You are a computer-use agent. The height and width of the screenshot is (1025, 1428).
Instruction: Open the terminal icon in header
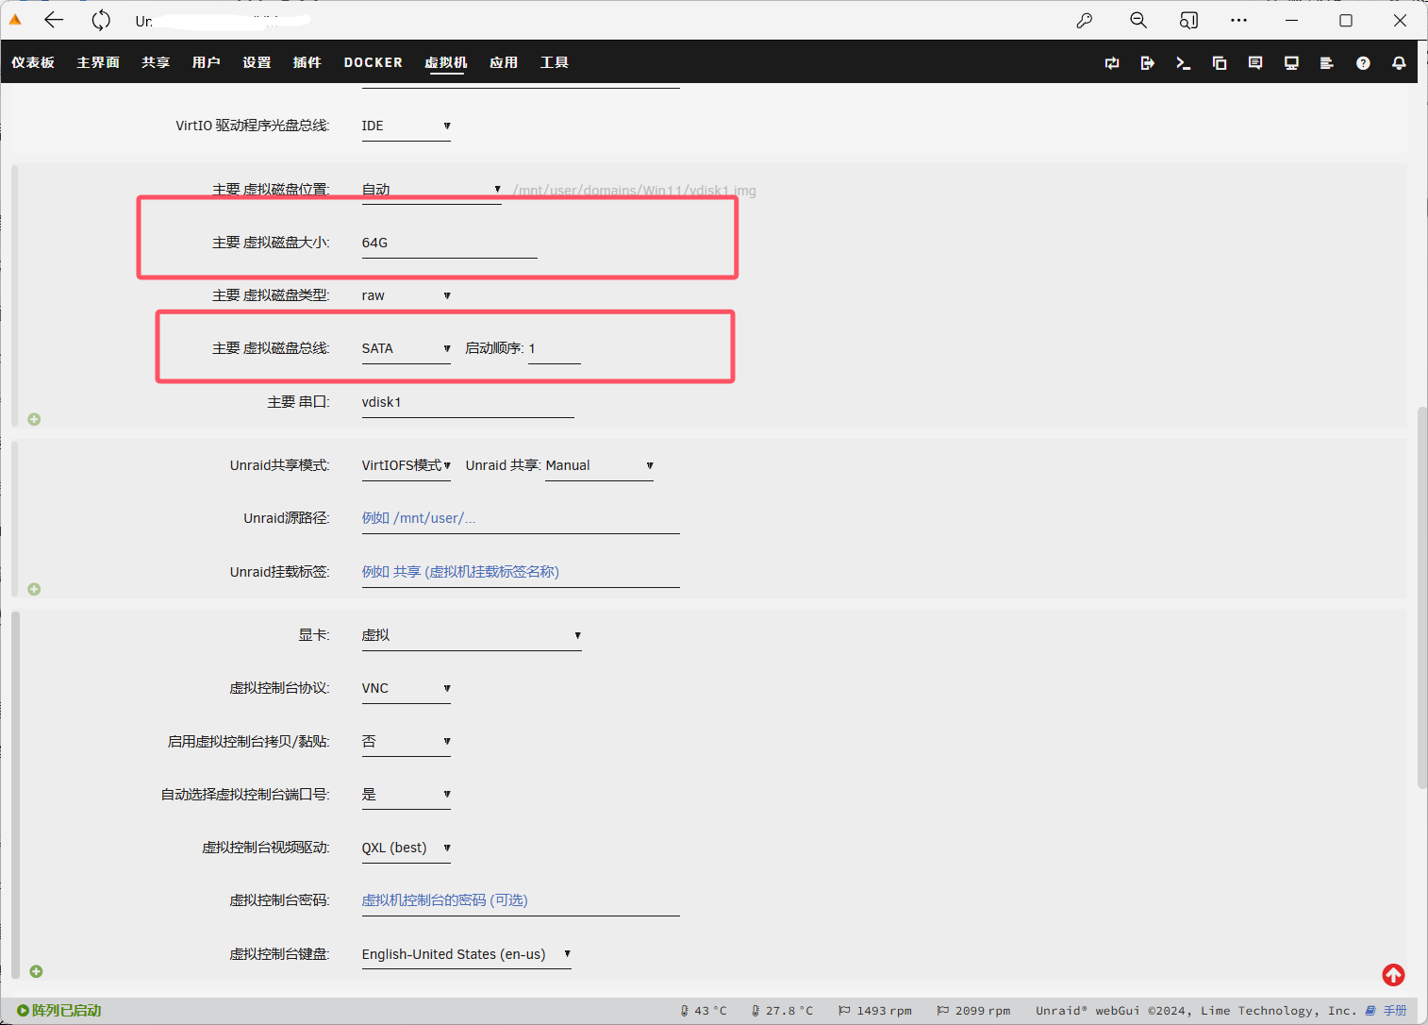pyautogui.click(x=1183, y=63)
